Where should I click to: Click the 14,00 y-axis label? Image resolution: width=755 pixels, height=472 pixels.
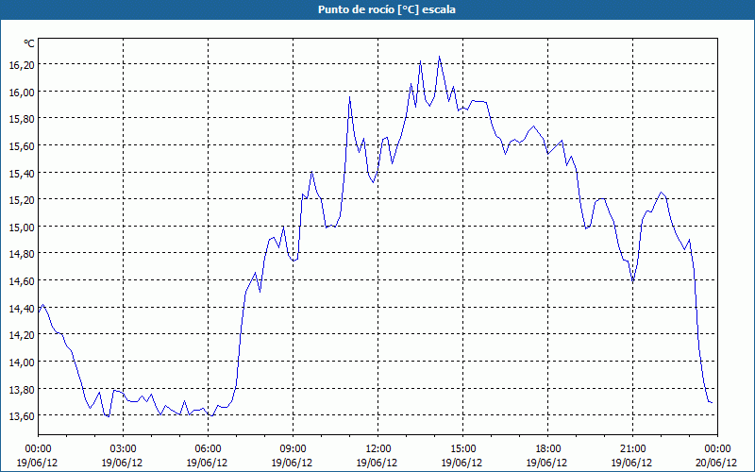point(22,362)
